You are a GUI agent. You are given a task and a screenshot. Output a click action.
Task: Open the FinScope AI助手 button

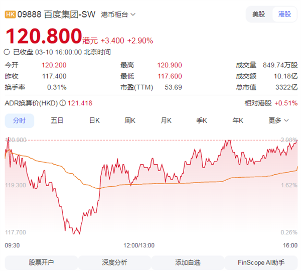261,262
